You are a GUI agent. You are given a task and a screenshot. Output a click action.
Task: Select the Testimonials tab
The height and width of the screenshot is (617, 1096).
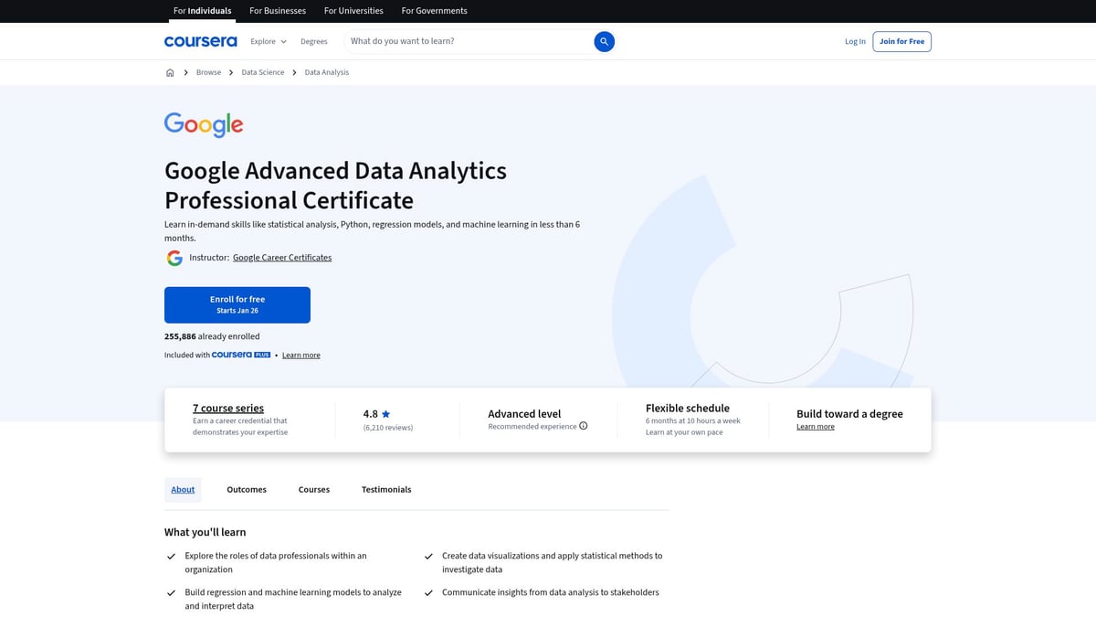(386, 490)
